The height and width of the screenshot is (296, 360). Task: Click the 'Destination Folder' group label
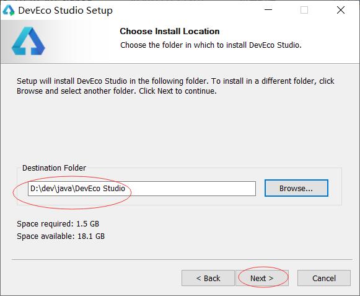pos(54,168)
